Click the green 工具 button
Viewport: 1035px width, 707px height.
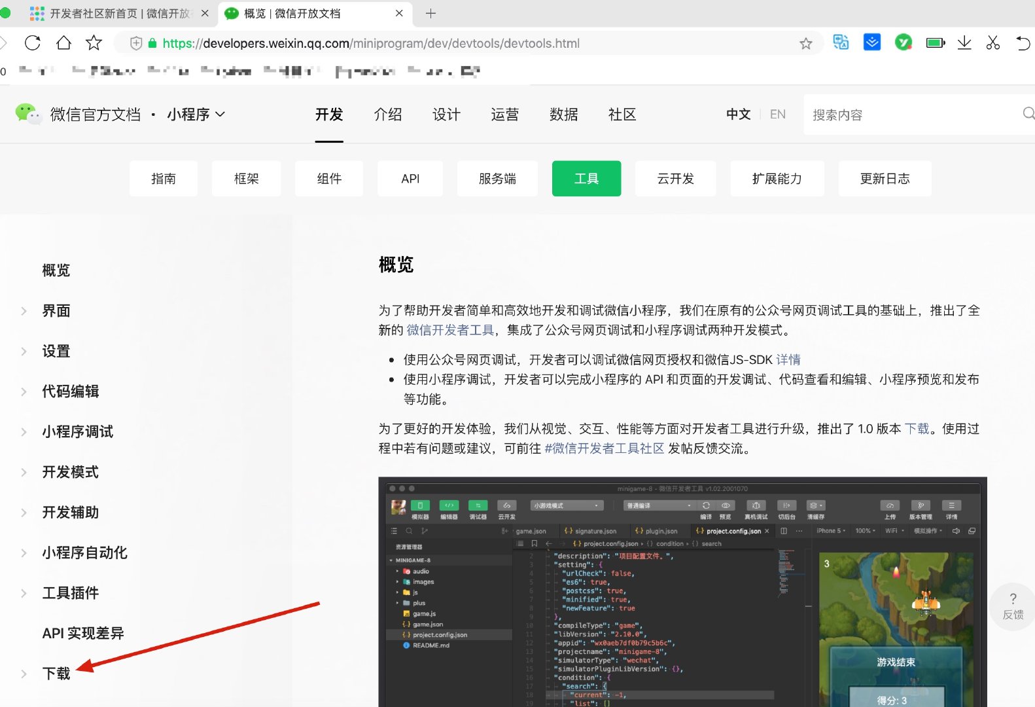point(586,179)
